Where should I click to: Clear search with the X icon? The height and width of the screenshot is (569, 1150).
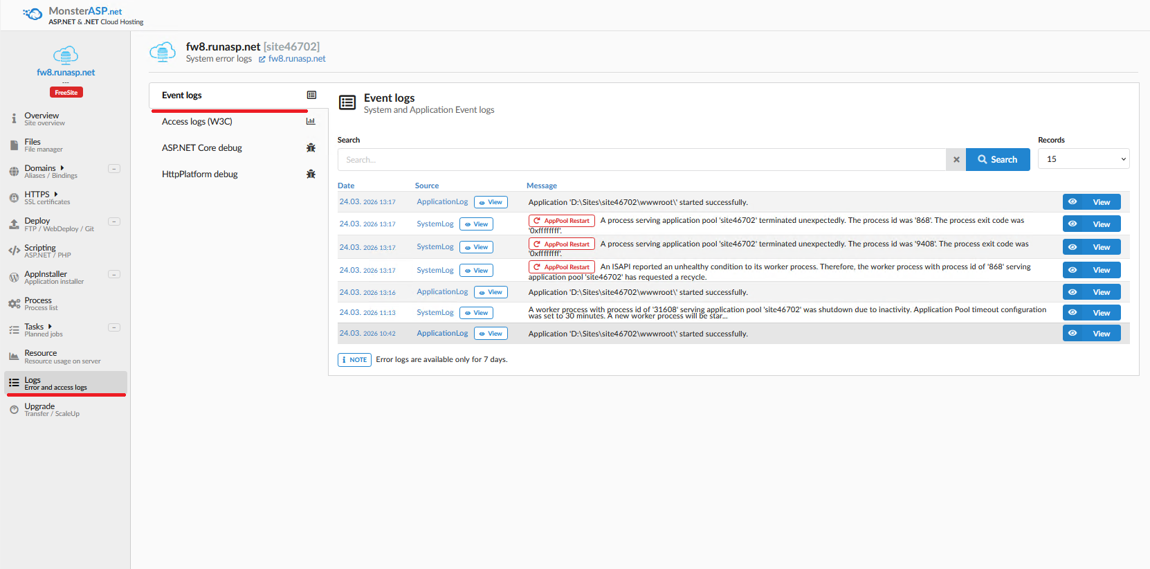[956, 160]
